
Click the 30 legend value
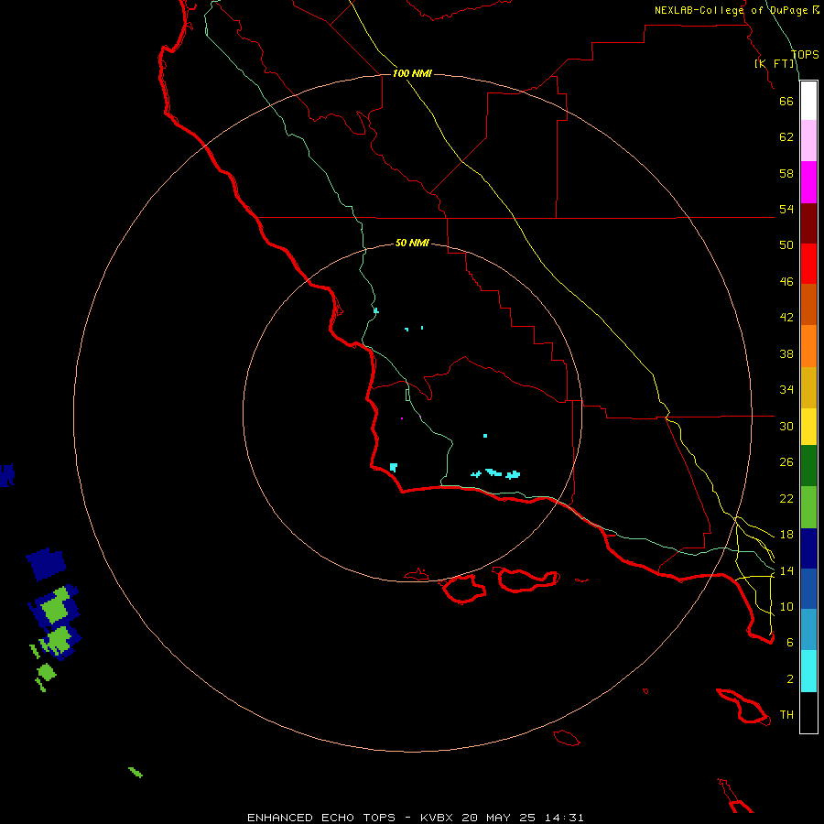[786, 426]
